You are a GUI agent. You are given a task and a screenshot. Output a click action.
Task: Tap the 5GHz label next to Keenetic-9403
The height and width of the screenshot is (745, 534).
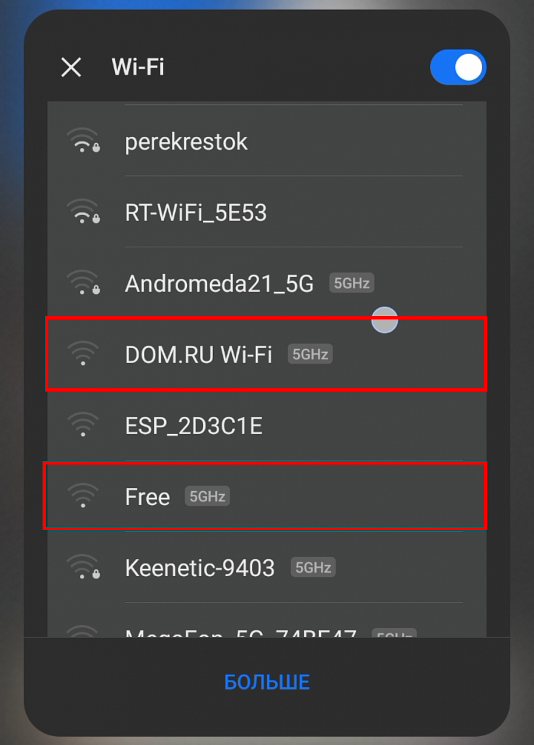313,567
